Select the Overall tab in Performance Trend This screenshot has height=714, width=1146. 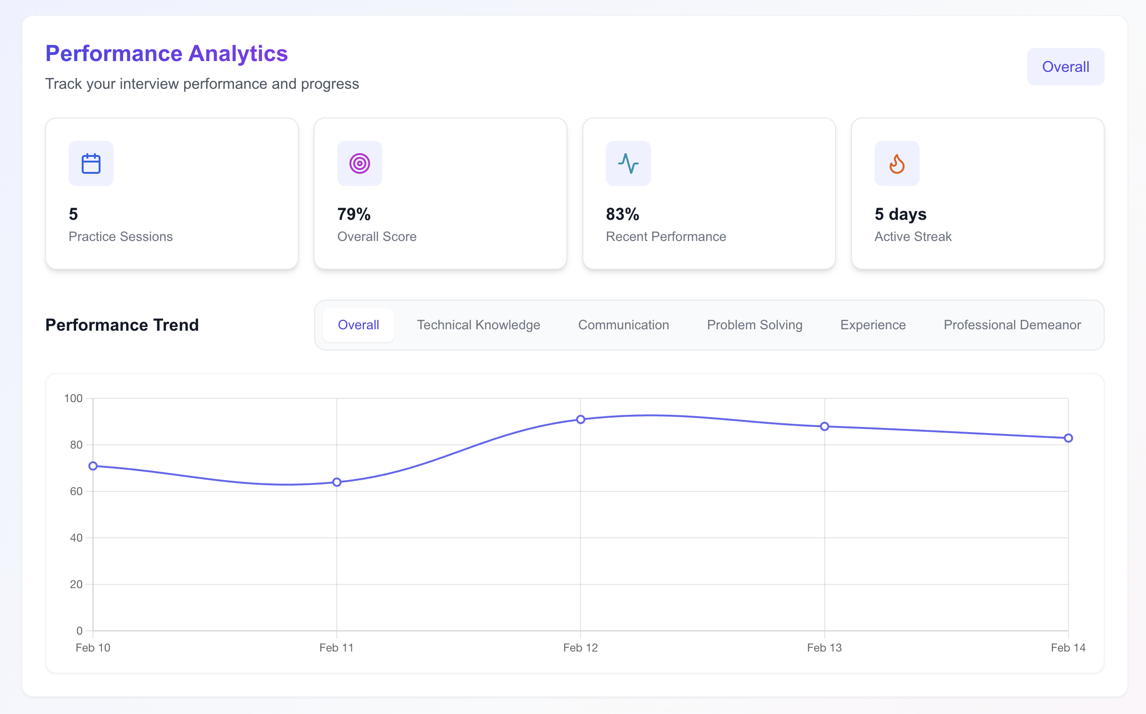click(x=358, y=325)
